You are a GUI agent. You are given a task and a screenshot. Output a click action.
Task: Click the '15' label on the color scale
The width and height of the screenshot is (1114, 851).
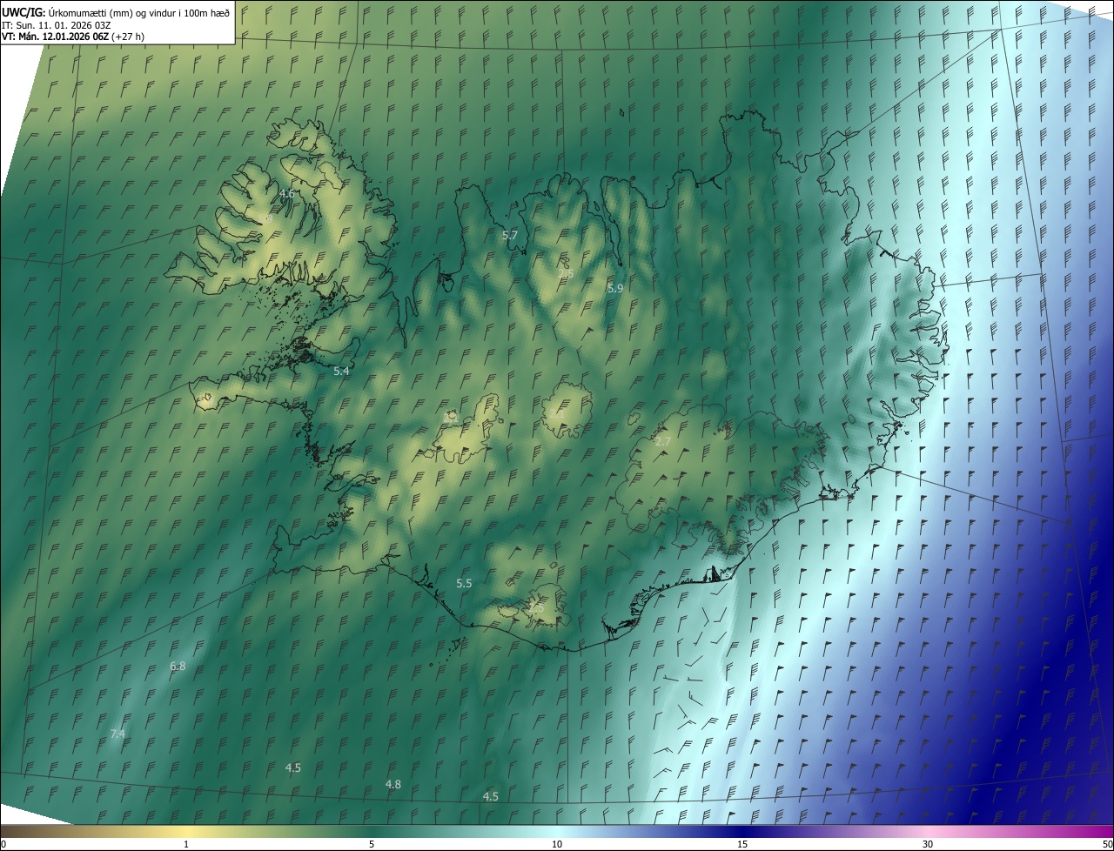click(x=742, y=844)
